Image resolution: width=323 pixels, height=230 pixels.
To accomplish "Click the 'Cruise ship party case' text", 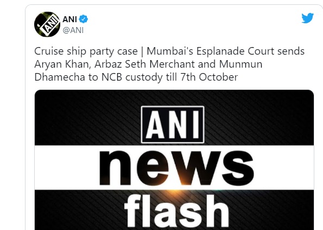I will (x=86, y=51).
